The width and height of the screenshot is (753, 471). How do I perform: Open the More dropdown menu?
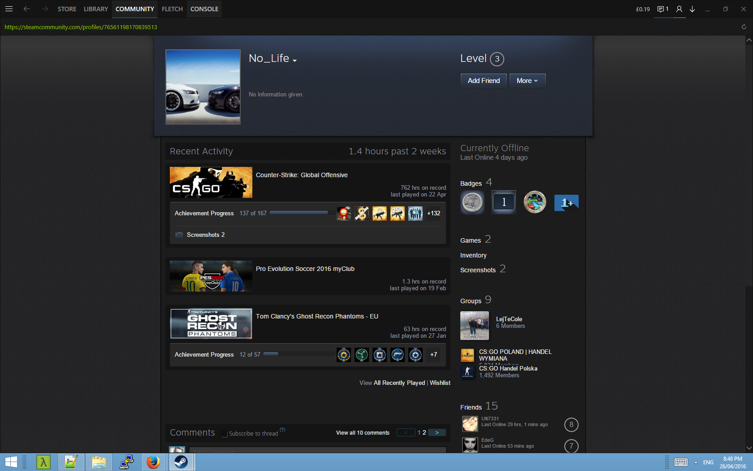coord(527,81)
